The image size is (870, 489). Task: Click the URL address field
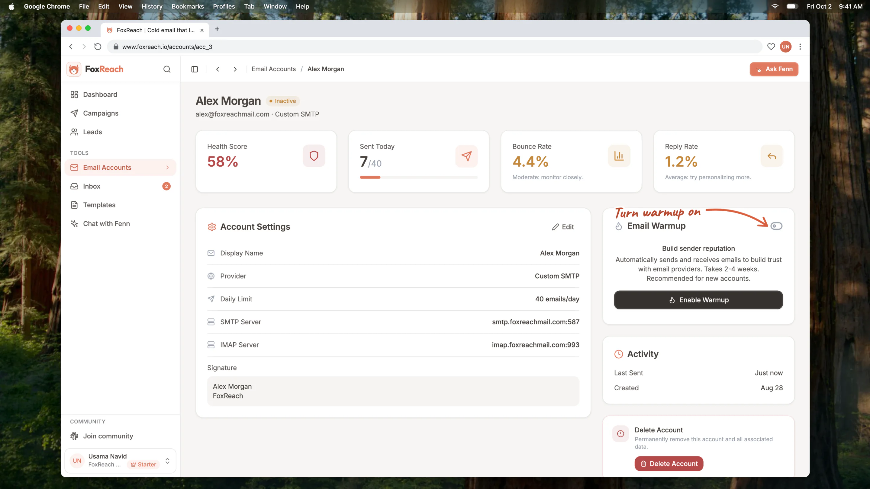point(434,46)
